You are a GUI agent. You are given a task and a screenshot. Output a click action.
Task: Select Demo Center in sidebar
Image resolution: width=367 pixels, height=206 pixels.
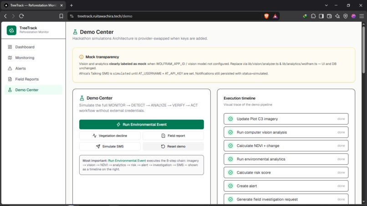[34, 90]
